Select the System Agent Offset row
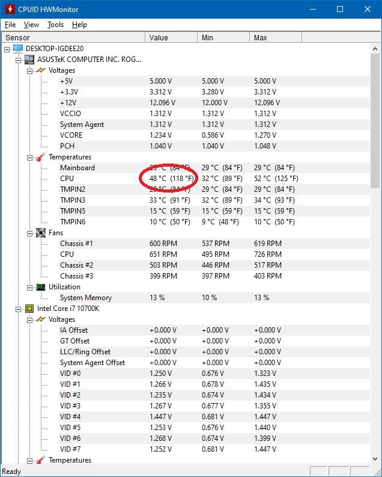 click(x=214, y=363)
